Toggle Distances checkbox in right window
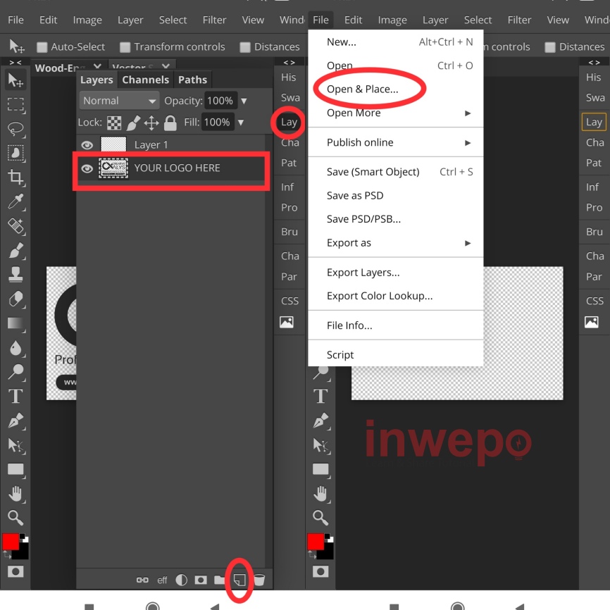The image size is (610, 610). (x=550, y=47)
